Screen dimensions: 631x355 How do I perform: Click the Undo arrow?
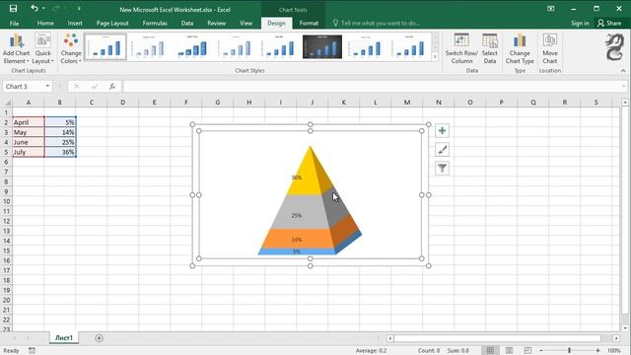[35, 9]
